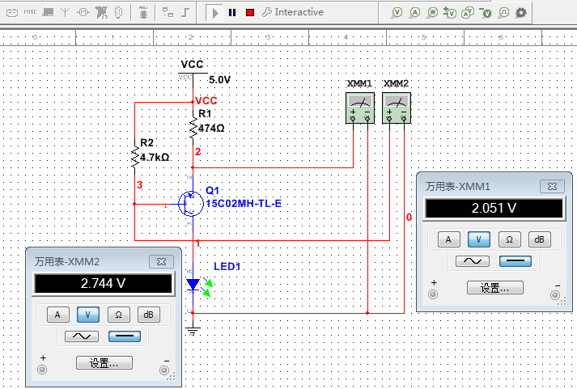Open the advanced peripherals component group
Screen dimensions: 577x389
click(x=48, y=12)
